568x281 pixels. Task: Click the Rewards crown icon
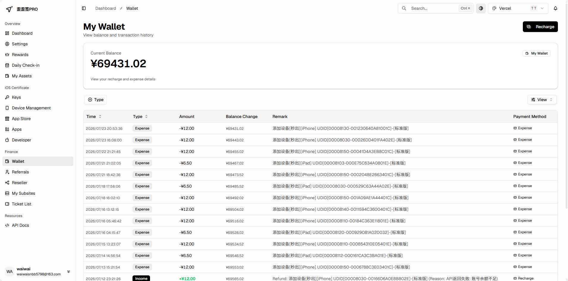7,55
